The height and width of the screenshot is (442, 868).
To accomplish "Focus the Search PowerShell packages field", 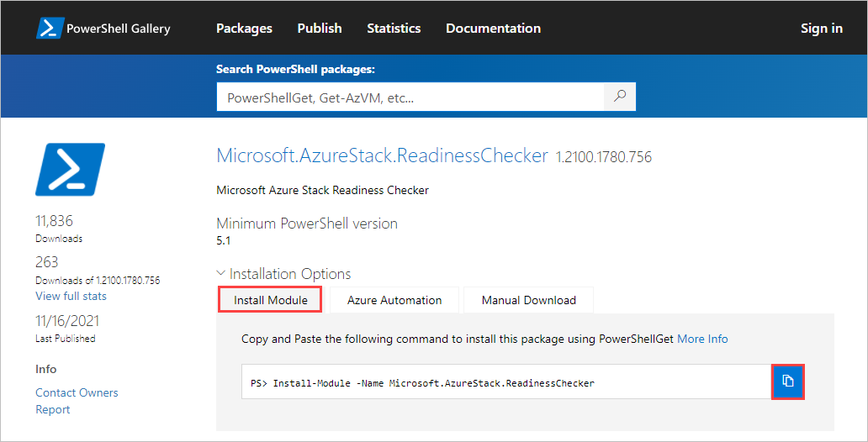I will 410,97.
